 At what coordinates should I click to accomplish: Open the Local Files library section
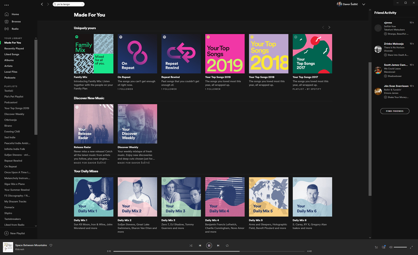11,72
